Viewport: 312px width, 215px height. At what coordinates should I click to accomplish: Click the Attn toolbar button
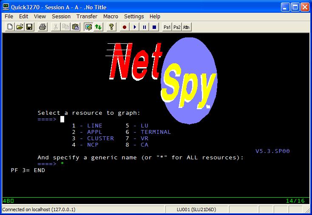[x=187, y=27]
